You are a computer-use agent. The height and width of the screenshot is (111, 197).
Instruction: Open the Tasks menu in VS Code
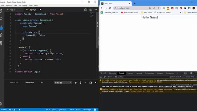point(30,6)
